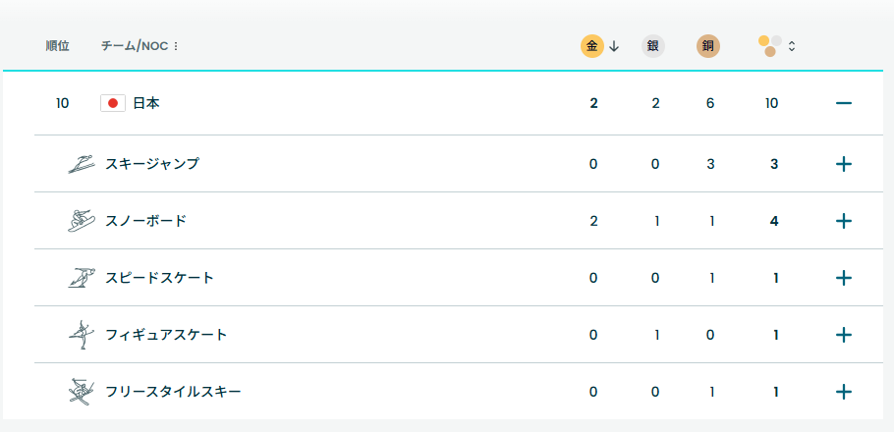
Task: Sort by silver medal icon (銀)
Action: tap(653, 46)
